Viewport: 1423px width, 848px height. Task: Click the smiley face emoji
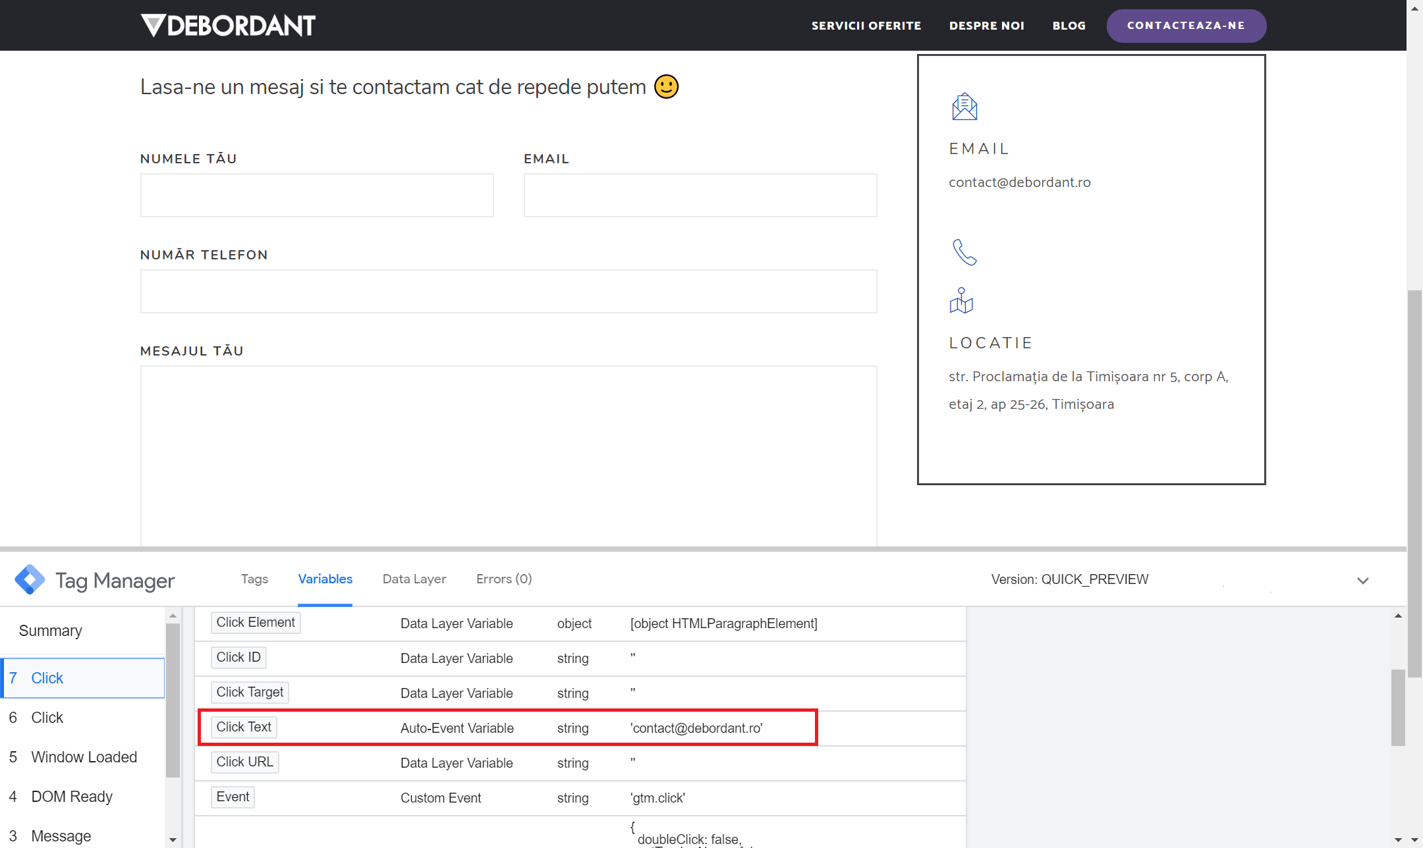[666, 86]
